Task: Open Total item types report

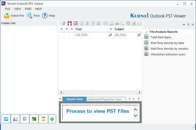Action: pos(161,37)
